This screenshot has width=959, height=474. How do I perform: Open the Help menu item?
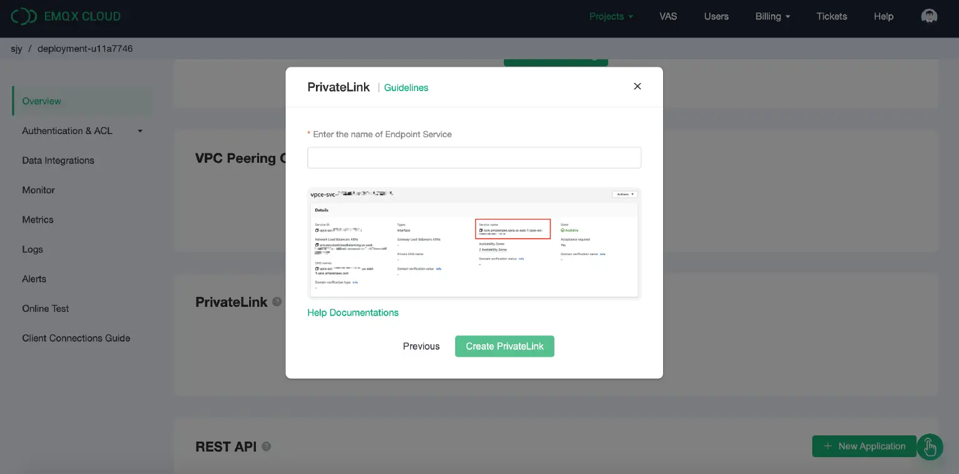tap(883, 16)
